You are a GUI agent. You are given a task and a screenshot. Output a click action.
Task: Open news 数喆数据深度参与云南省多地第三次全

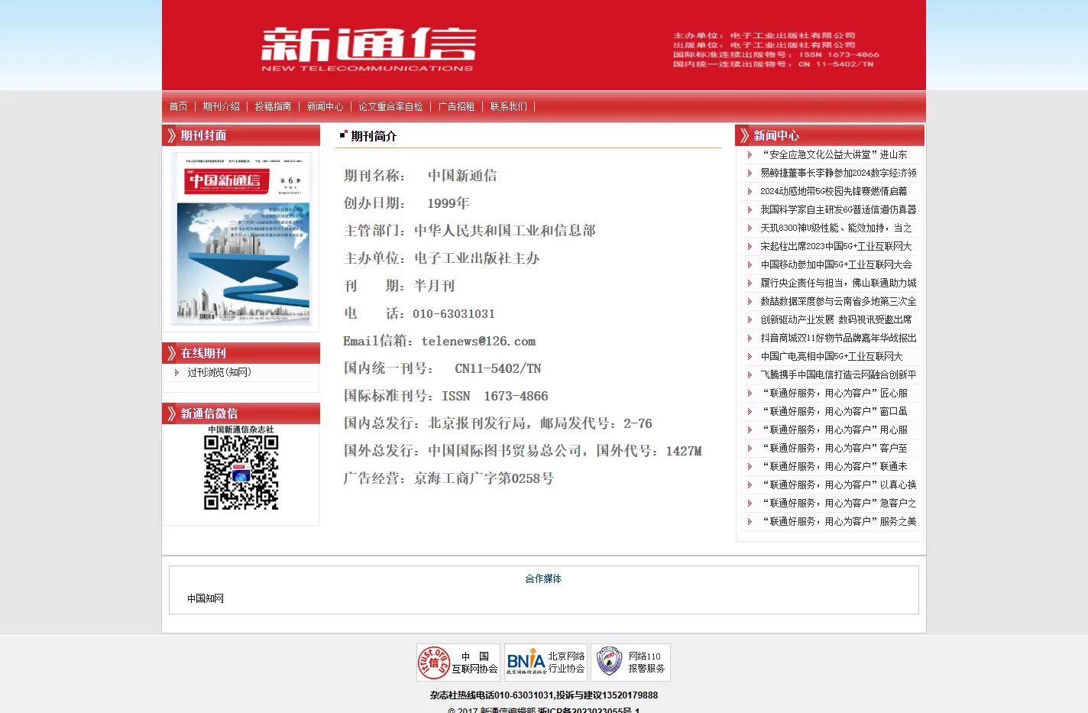tap(838, 301)
